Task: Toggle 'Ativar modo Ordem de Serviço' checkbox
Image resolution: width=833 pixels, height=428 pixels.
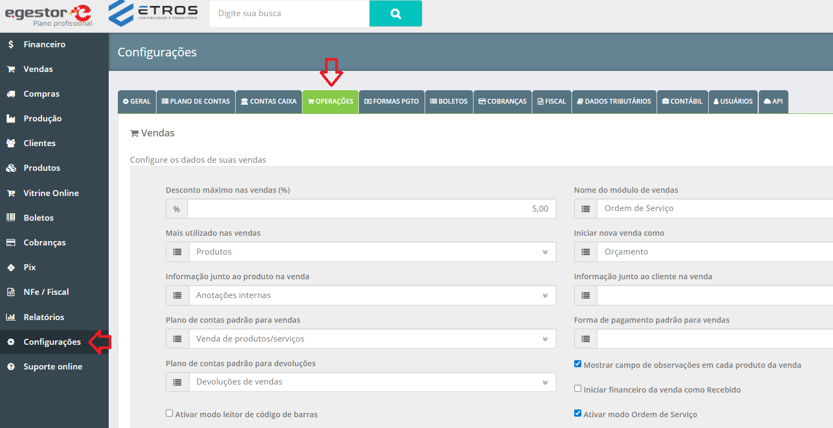Action: coord(578,414)
